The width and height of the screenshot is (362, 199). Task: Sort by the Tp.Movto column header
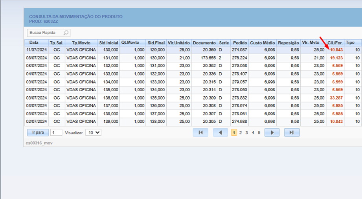pyautogui.click(x=81, y=42)
